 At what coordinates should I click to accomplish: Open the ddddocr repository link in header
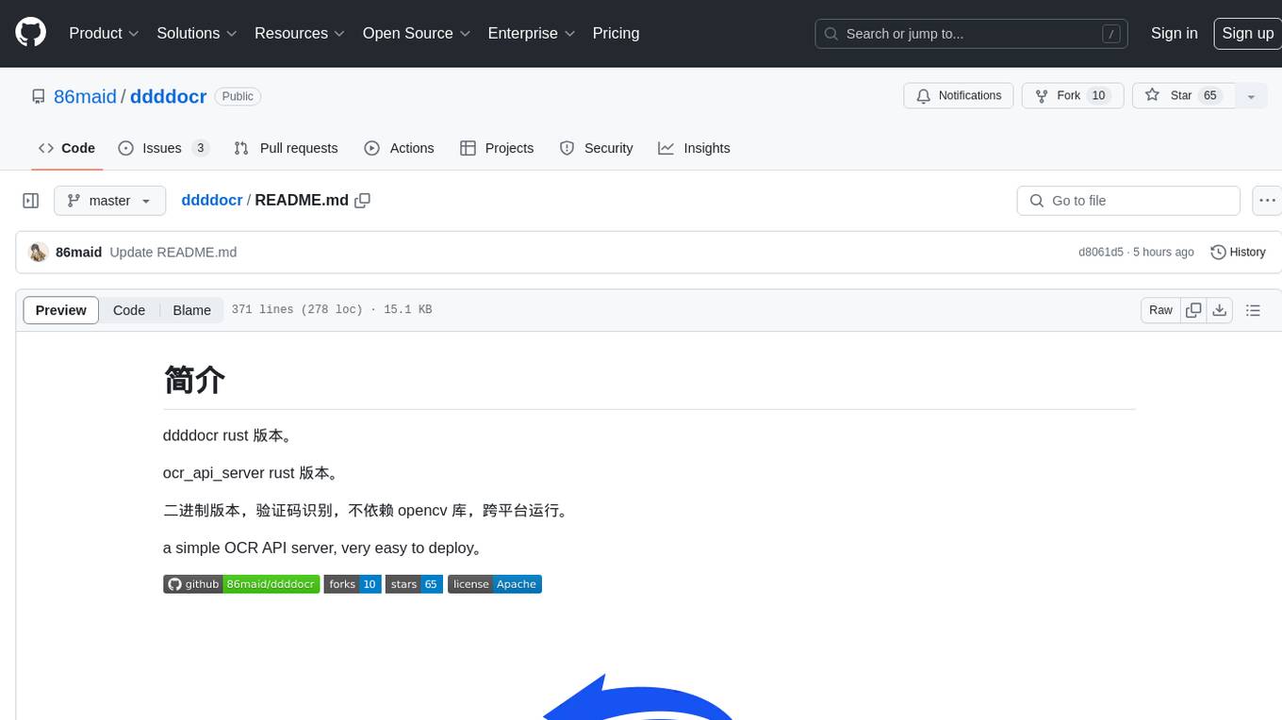tap(168, 96)
